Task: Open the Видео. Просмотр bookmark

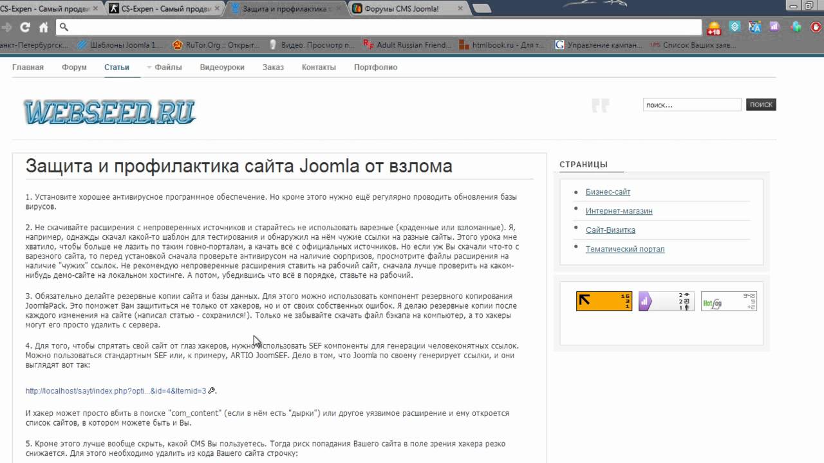Action: coord(312,45)
